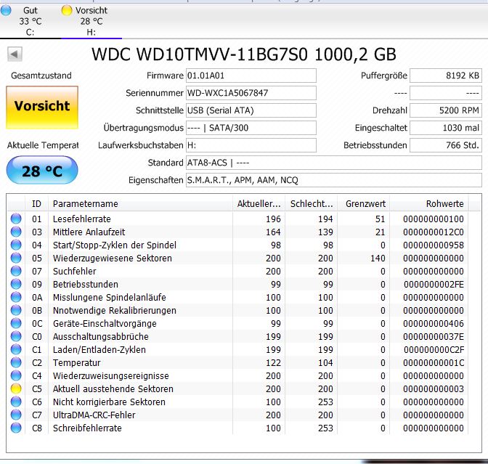Click the Standard field ATA8-ACS
Screen dimensions: 488x464
tap(334, 163)
